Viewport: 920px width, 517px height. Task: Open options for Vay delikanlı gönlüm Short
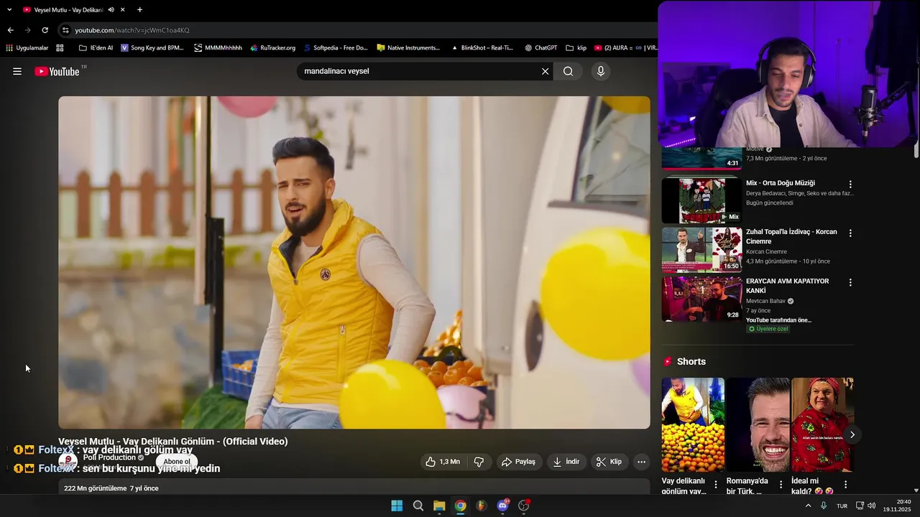pyautogui.click(x=716, y=485)
